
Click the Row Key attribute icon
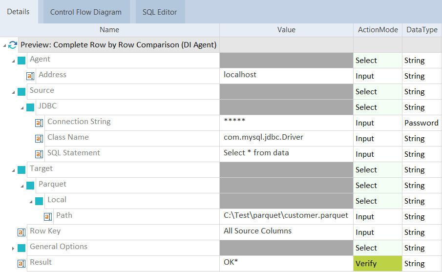click(x=21, y=232)
